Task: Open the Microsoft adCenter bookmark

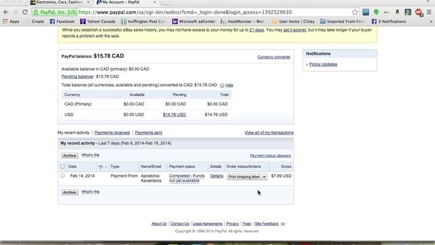Action: (194, 21)
